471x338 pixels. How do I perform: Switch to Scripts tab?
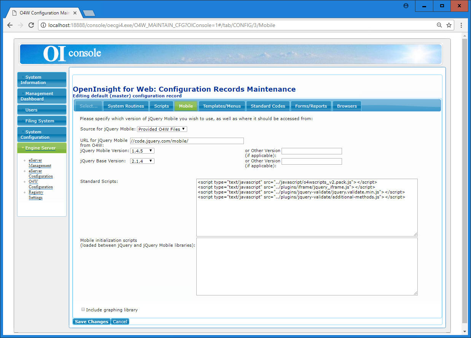pyautogui.click(x=161, y=106)
